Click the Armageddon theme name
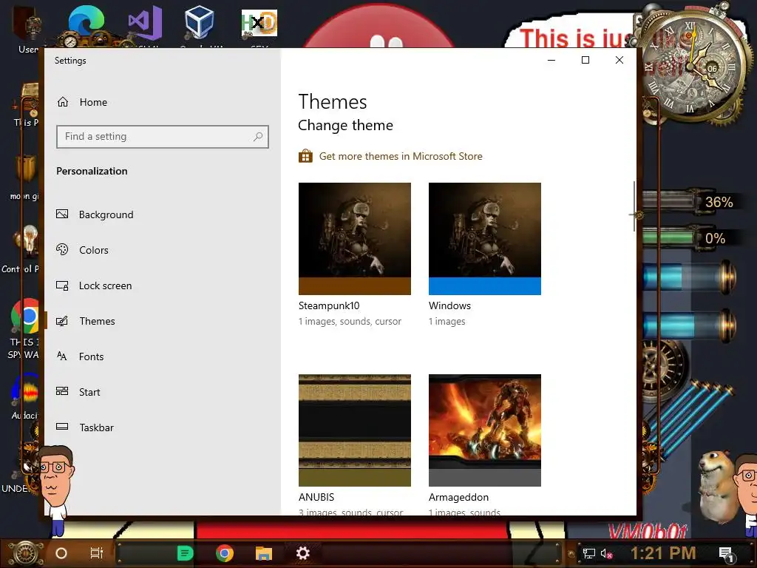Screen dimensions: 757x568 tap(458, 497)
